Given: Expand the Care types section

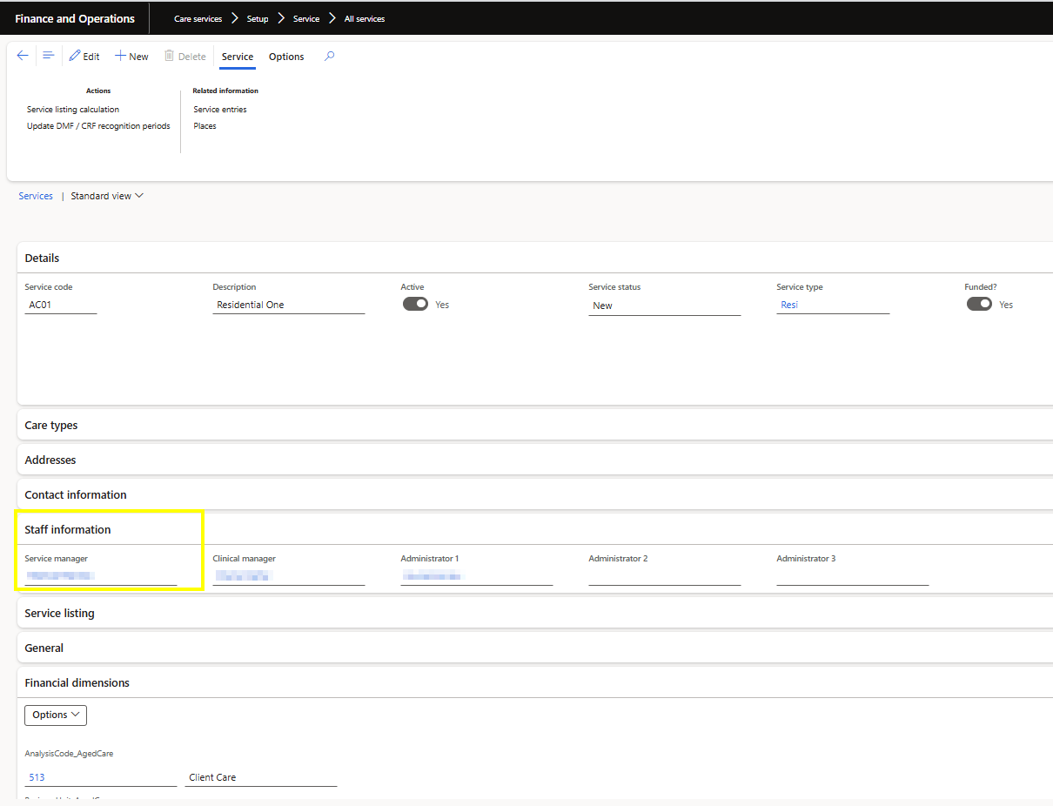Looking at the screenshot, I should click(x=51, y=425).
